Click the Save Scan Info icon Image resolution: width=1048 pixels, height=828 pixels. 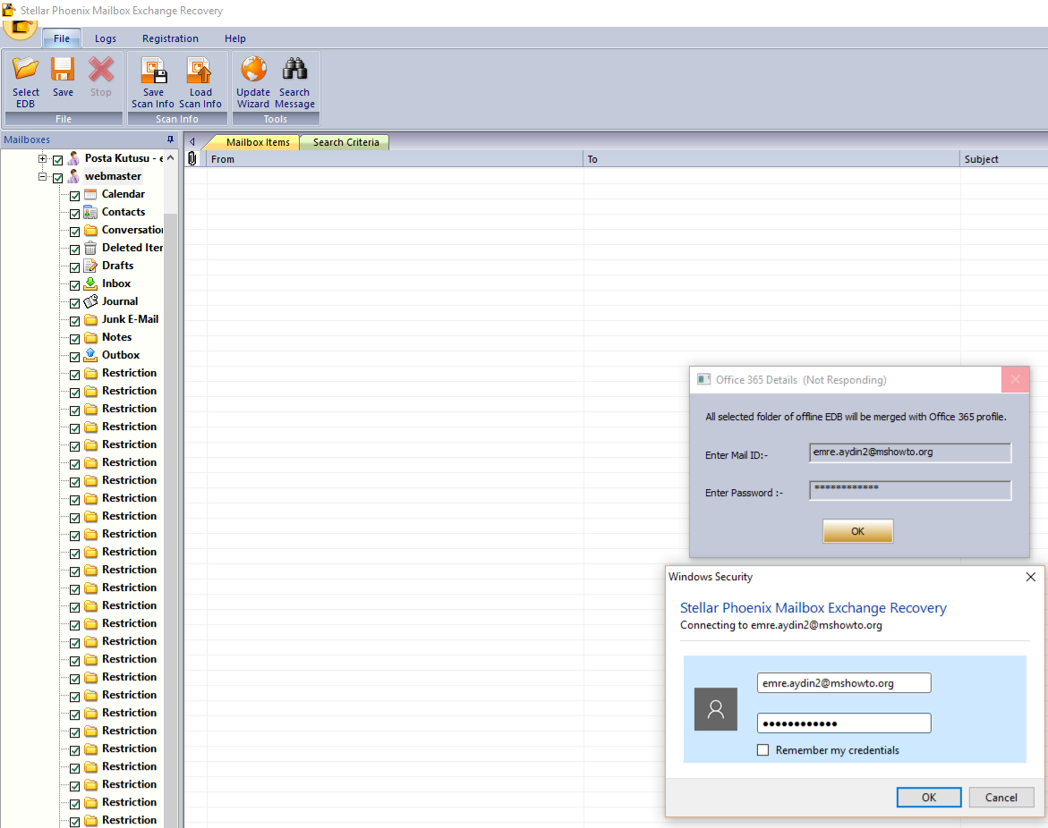153,70
